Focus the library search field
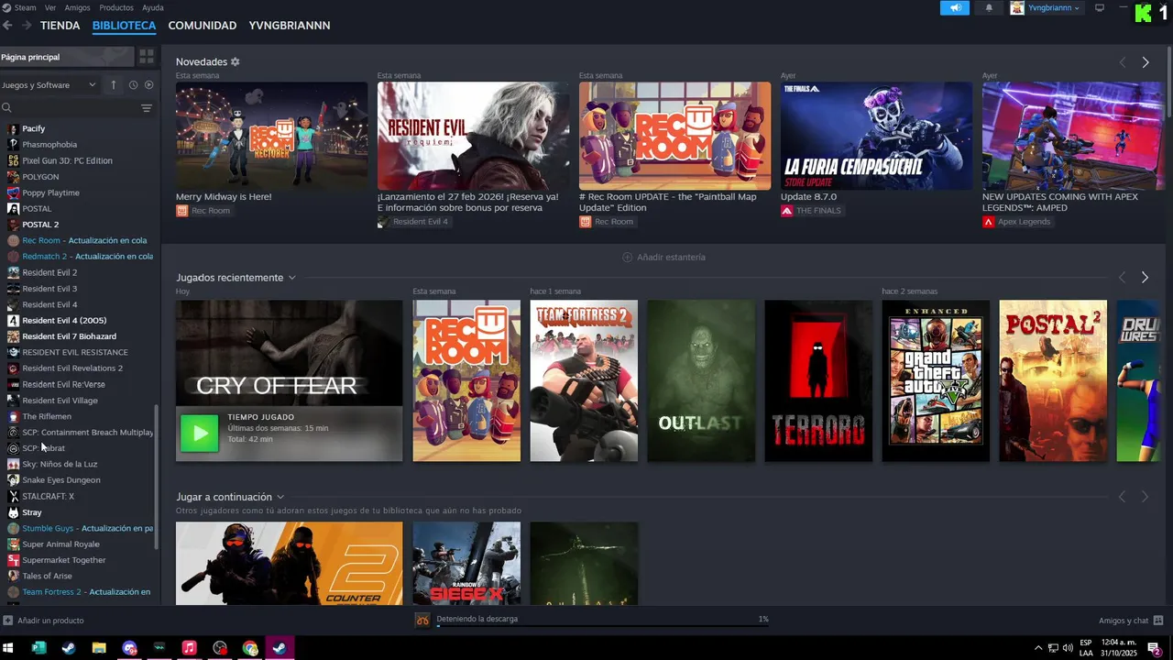 [x=73, y=108]
